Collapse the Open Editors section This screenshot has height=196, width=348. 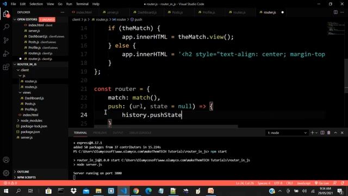coord(15,20)
